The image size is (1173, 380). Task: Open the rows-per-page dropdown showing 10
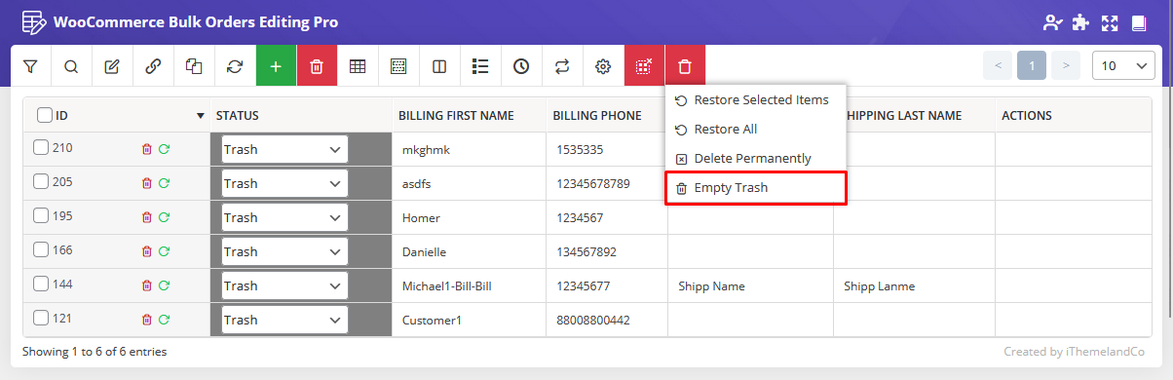tap(1124, 66)
